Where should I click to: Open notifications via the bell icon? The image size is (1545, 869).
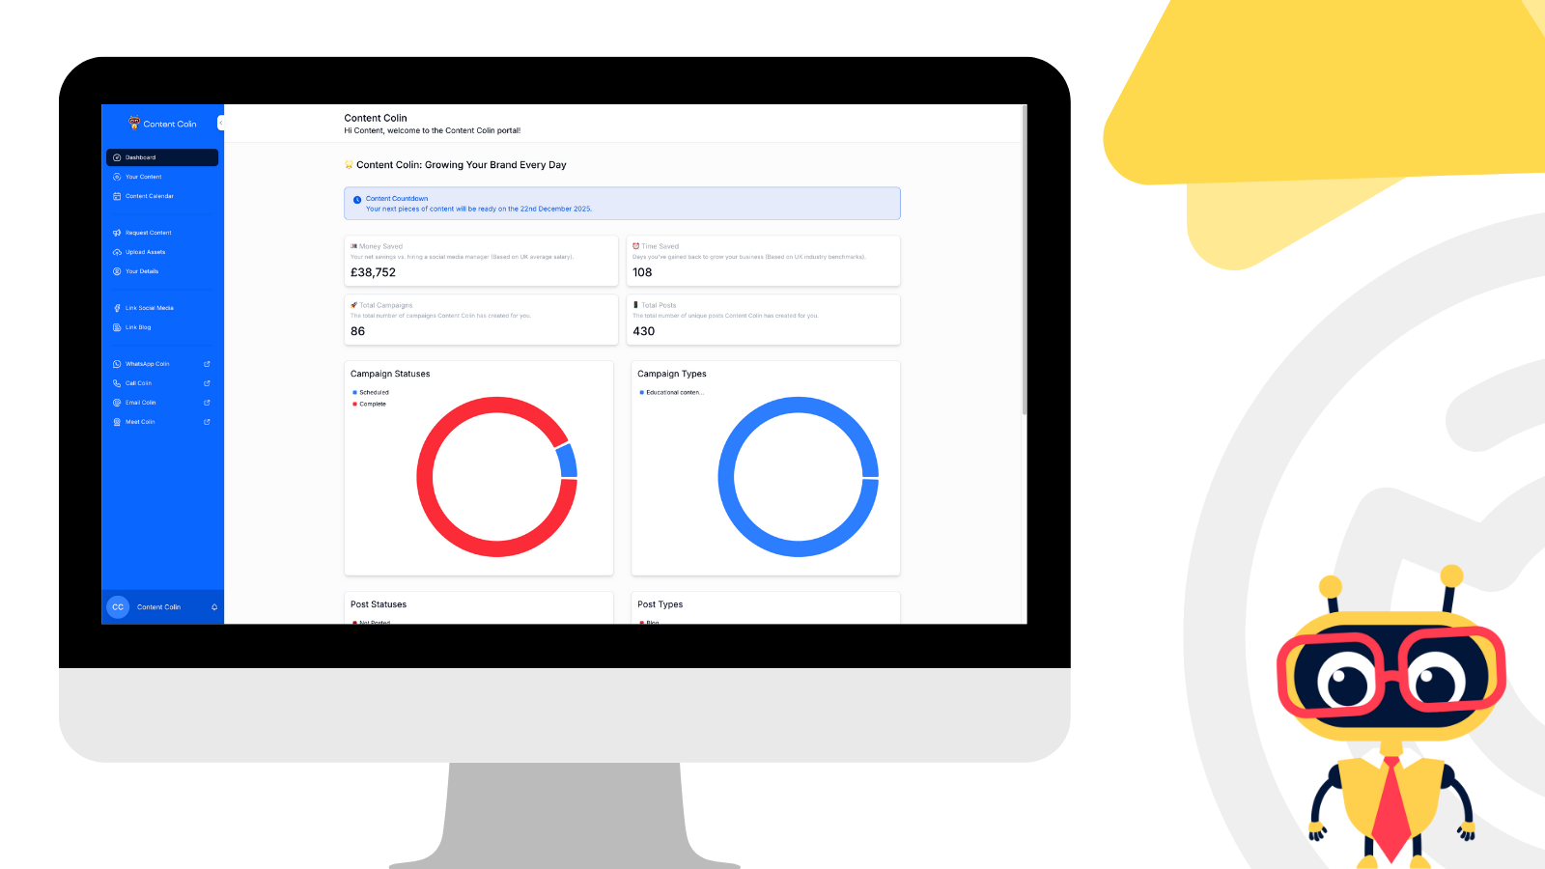[x=214, y=607]
